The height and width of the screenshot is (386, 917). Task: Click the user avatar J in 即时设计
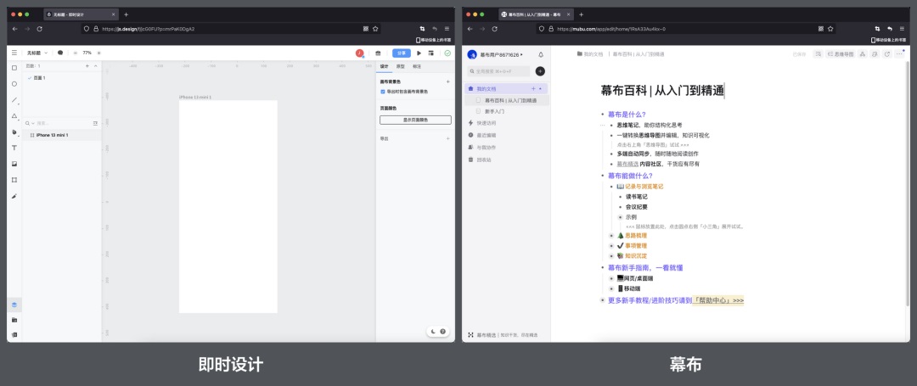point(360,53)
